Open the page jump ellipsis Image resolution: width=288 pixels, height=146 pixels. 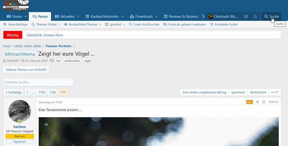pyautogui.click(x=33, y=92)
